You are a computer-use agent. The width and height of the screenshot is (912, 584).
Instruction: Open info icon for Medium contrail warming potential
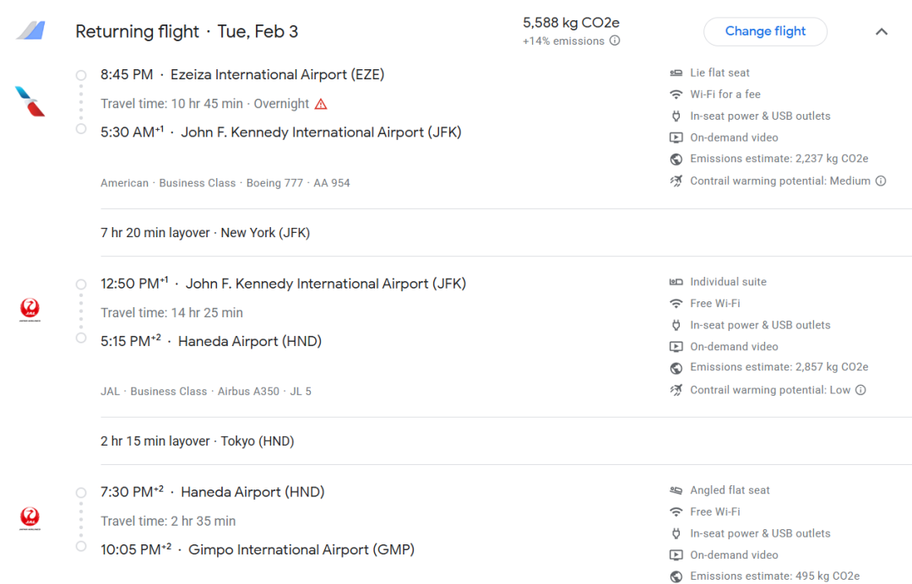click(x=881, y=181)
